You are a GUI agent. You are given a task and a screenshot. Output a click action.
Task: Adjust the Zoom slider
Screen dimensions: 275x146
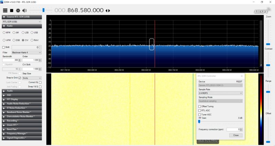tap(268, 44)
